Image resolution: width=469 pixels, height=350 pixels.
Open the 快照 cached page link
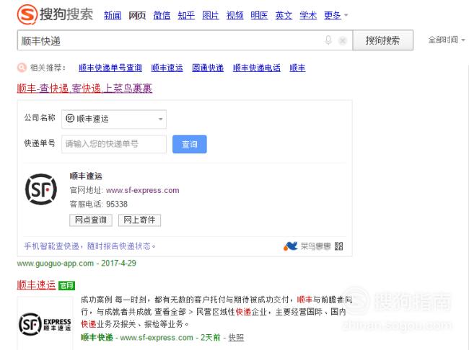pos(236,338)
